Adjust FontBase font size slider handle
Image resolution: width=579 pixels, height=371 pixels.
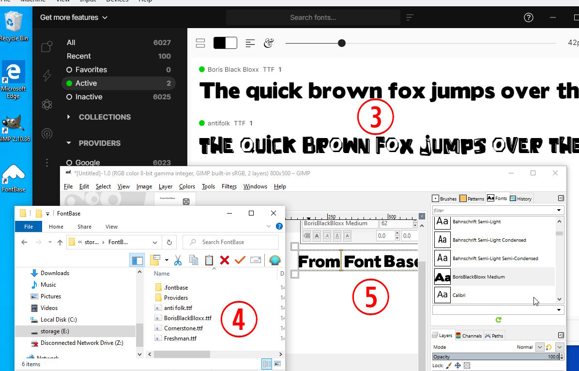(x=342, y=43)
